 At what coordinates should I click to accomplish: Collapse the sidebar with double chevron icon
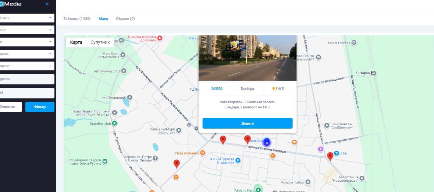47,4
